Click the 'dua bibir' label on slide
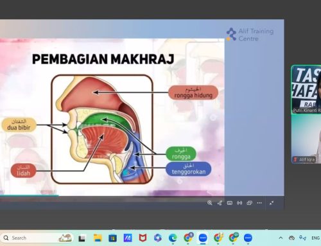321x246 pixels. [x=19, y=125]
